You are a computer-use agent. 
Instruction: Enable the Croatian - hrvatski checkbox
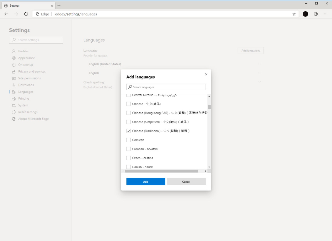pyautogui.click(x=128, y=149)
